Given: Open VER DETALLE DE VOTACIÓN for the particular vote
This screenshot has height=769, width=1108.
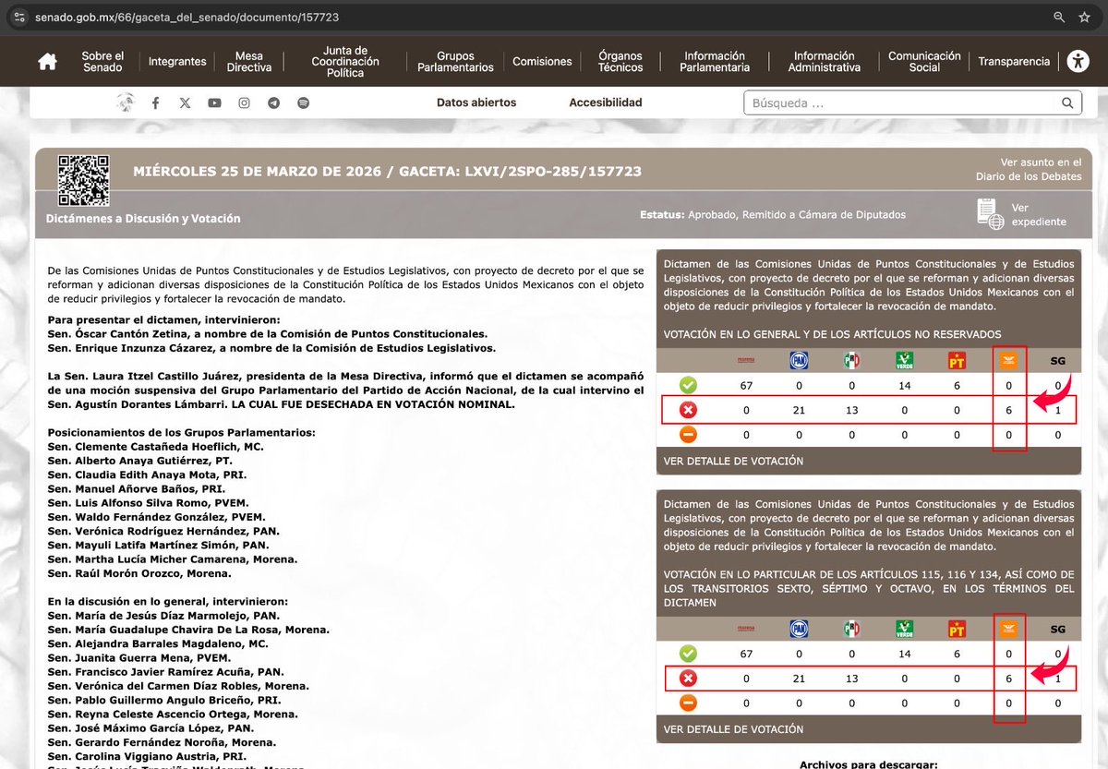Looking at the screenshot, I should (733, 729).
